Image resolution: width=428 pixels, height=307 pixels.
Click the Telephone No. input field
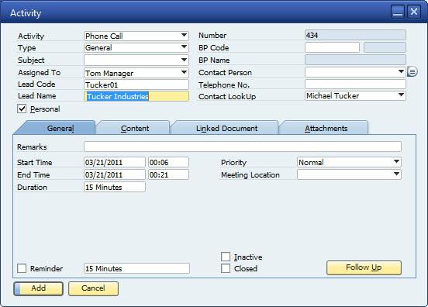pos(355,85)
